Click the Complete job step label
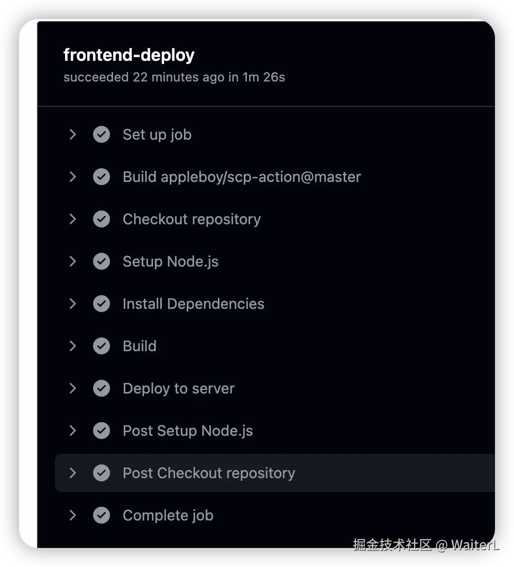This screenshot has height=567, width=514. coord(168,515)
